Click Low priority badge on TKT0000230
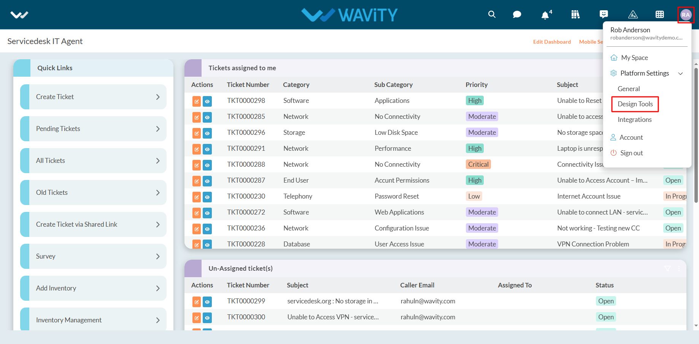Screen dimensions: 699x344 pos(474,196)
